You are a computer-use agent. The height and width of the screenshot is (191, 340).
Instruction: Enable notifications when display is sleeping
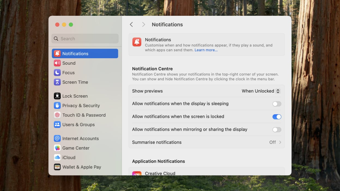point(277,104)
